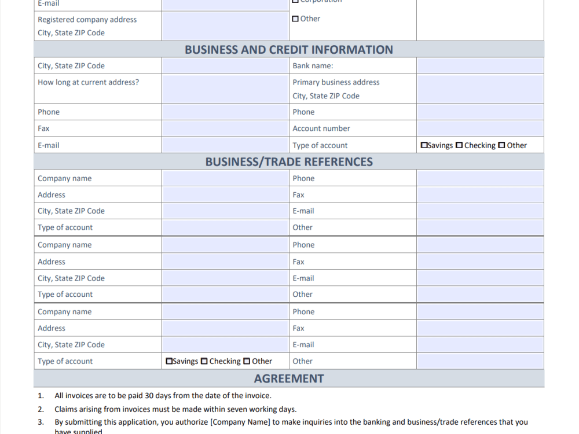Viewport: 579px width, 434px height.
Task: Click the 'Bank name:' label
Action: (x=313, y=66)
